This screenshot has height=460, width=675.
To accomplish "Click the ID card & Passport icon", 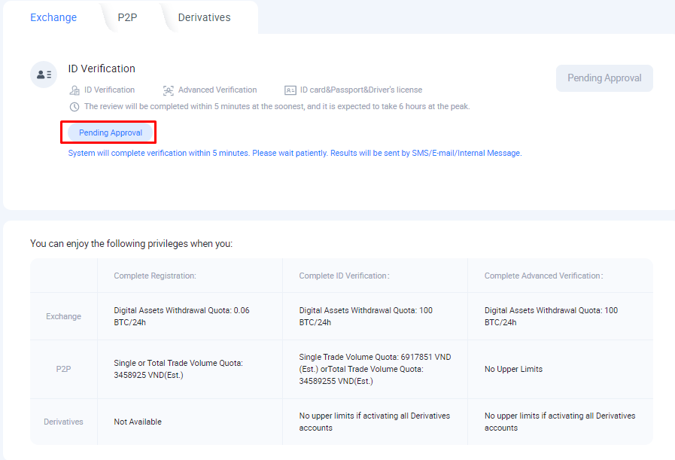I will (290, 90).
